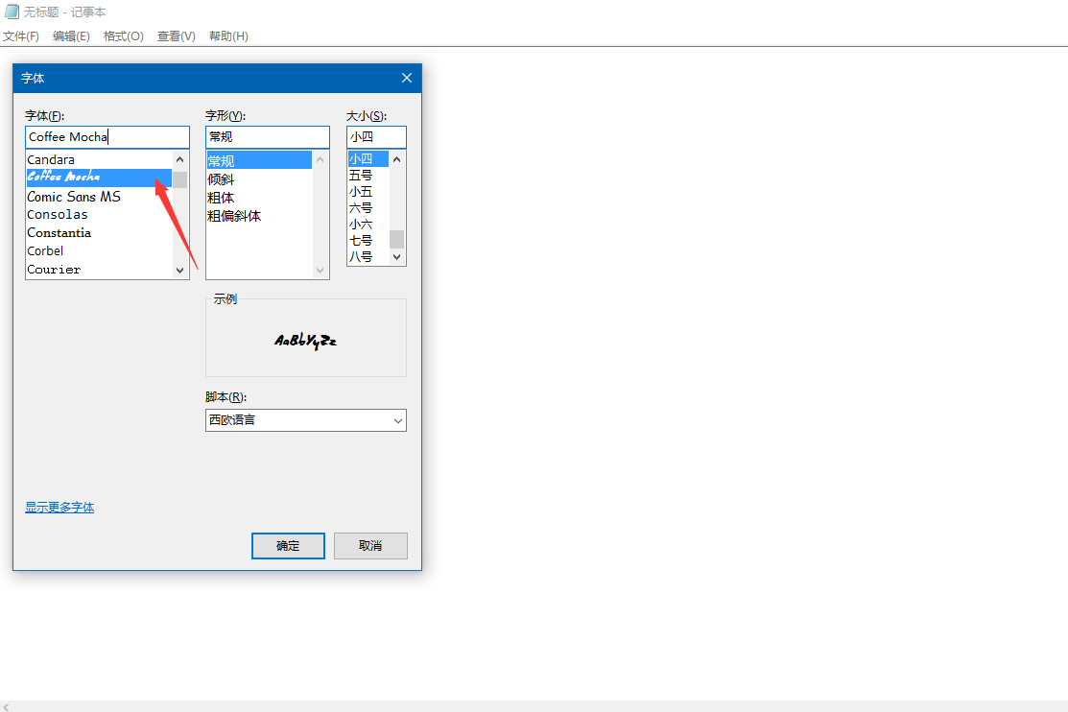
Task: Click font list scroll down arrow
Action: [x=179, y=270]
